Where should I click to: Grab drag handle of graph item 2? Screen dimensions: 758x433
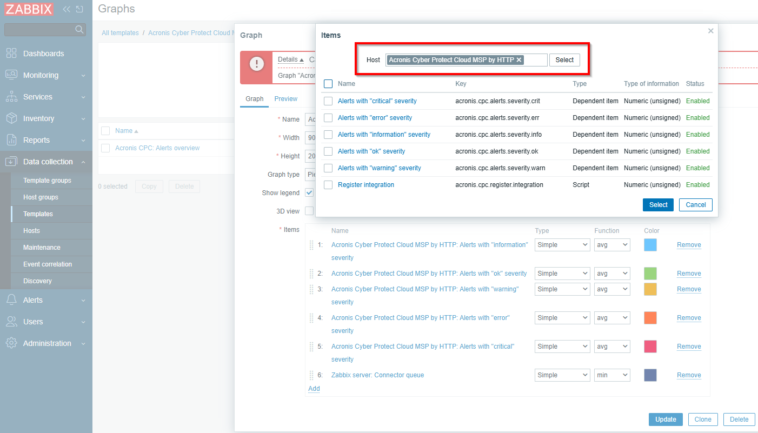click(311, 274)
